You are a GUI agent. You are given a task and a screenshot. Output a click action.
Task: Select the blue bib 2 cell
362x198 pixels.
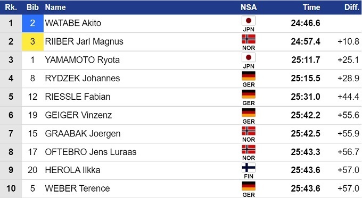tap(32, 23)
